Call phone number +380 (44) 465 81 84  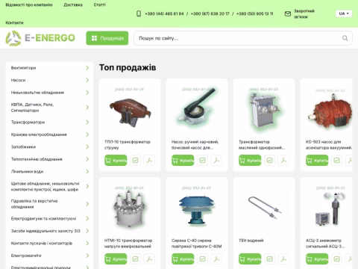click(x=164, y=13)
